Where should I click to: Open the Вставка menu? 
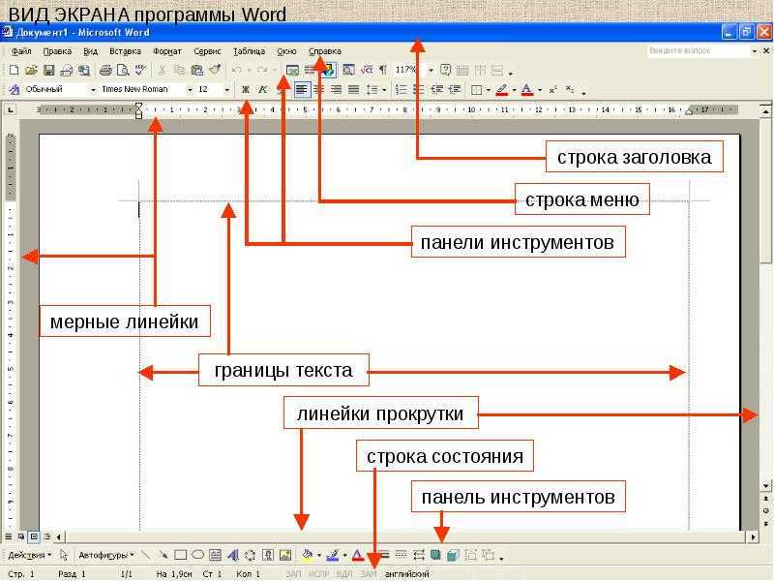125,51
